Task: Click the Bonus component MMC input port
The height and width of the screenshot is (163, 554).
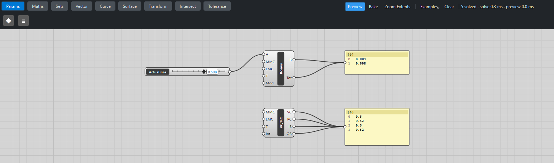Action: click(x=264, y=62)
